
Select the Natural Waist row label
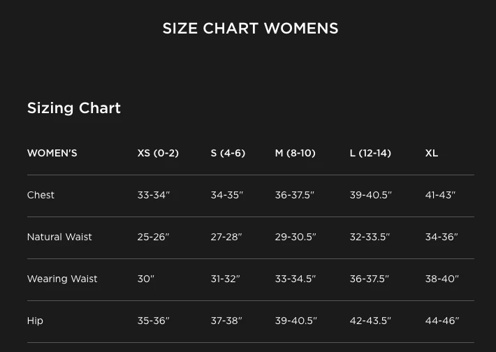(x=59, y=237)
